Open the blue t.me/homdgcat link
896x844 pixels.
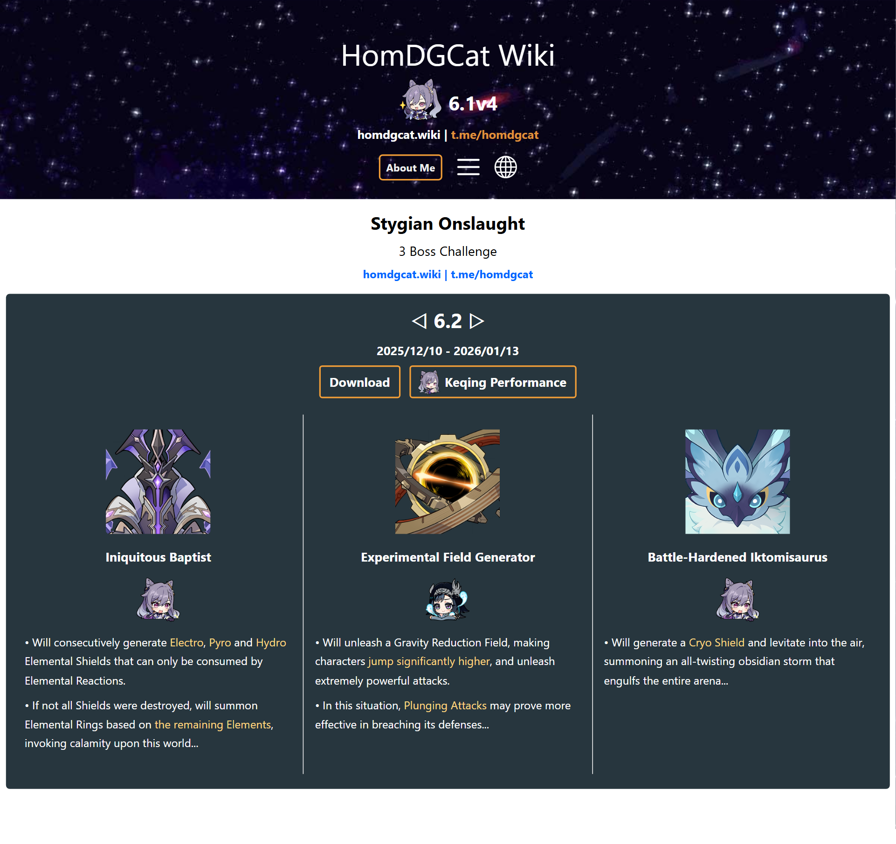click(x=492, y=274)
